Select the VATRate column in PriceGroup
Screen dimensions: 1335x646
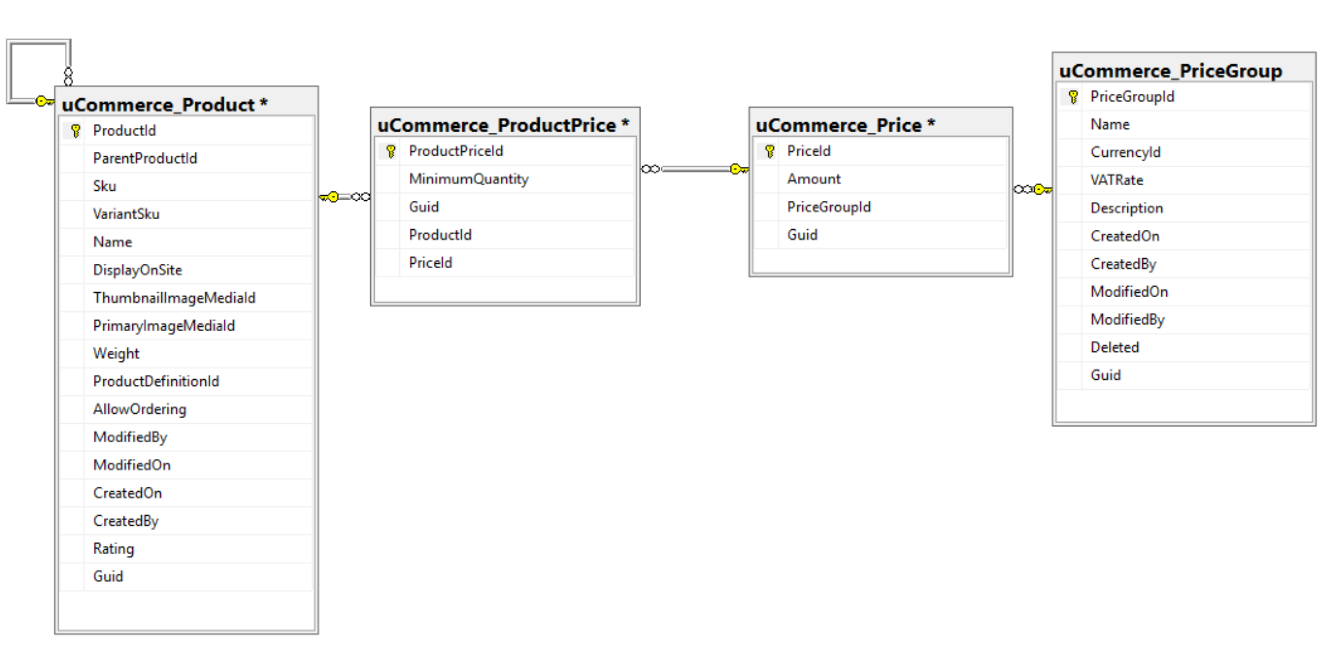pos(1184,180)
